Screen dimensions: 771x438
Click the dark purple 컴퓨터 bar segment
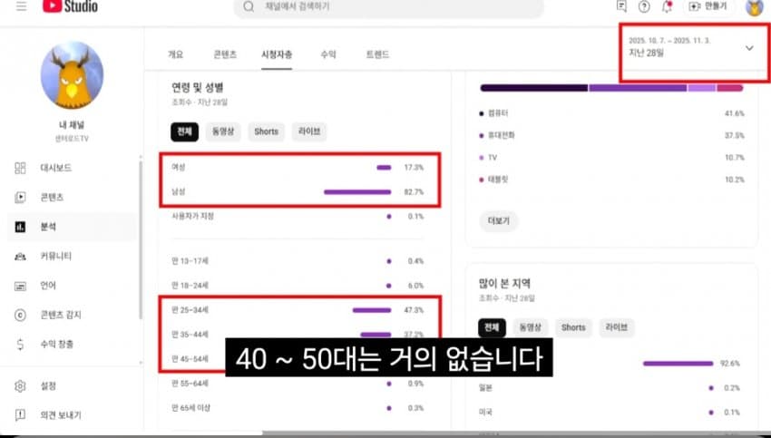(x=533, y=88)
